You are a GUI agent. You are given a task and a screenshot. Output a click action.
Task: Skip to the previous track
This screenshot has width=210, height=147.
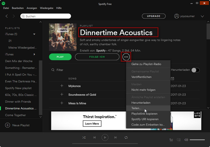[x=94, y=137]
